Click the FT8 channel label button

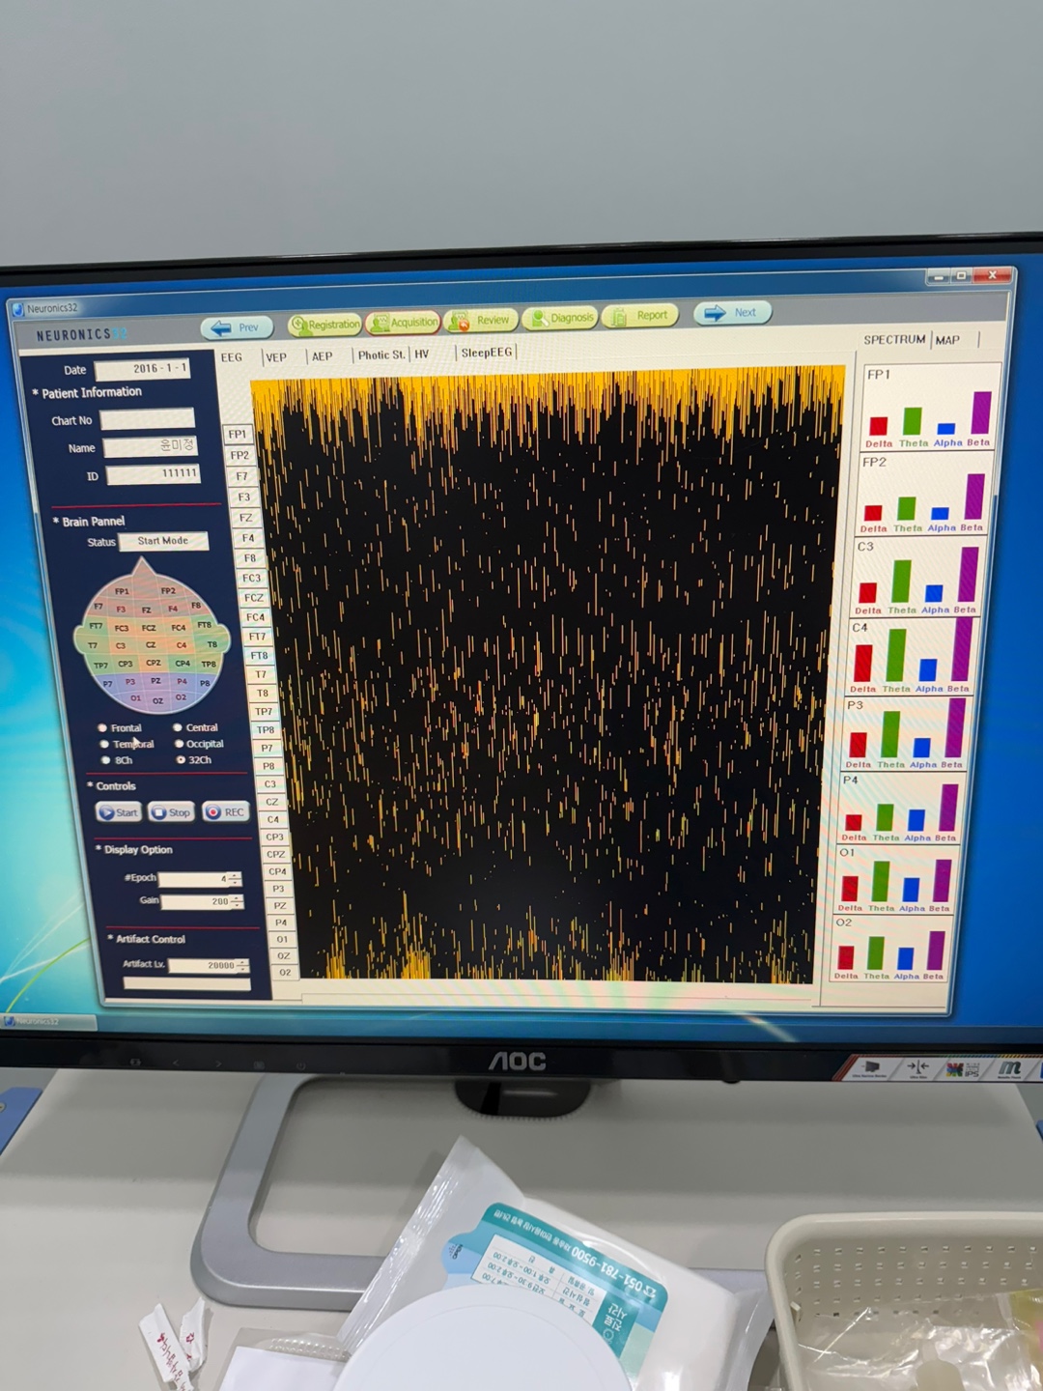[260, 656]
